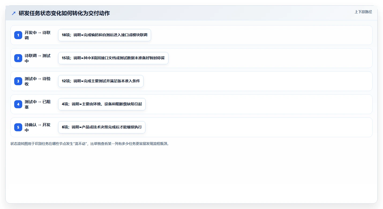Select step badge number 5
383x209 pixels.
[18, 127]
